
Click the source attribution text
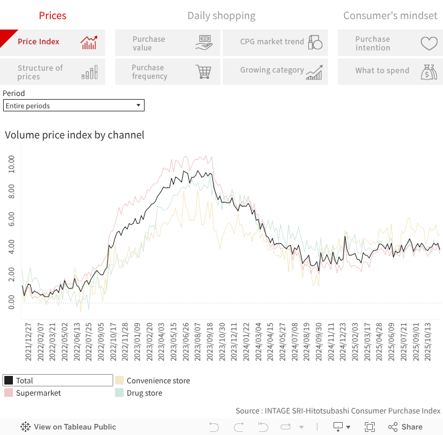point(338,410)
